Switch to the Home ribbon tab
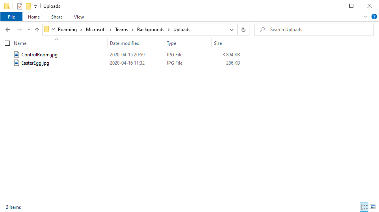This screenshot has width=379, height=212. 34,17
